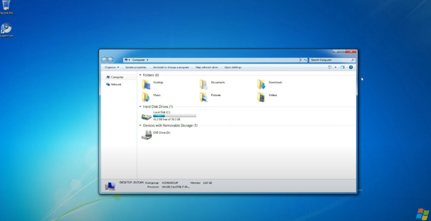Collapse the Hard Disk Drives group

coord(141,107)
